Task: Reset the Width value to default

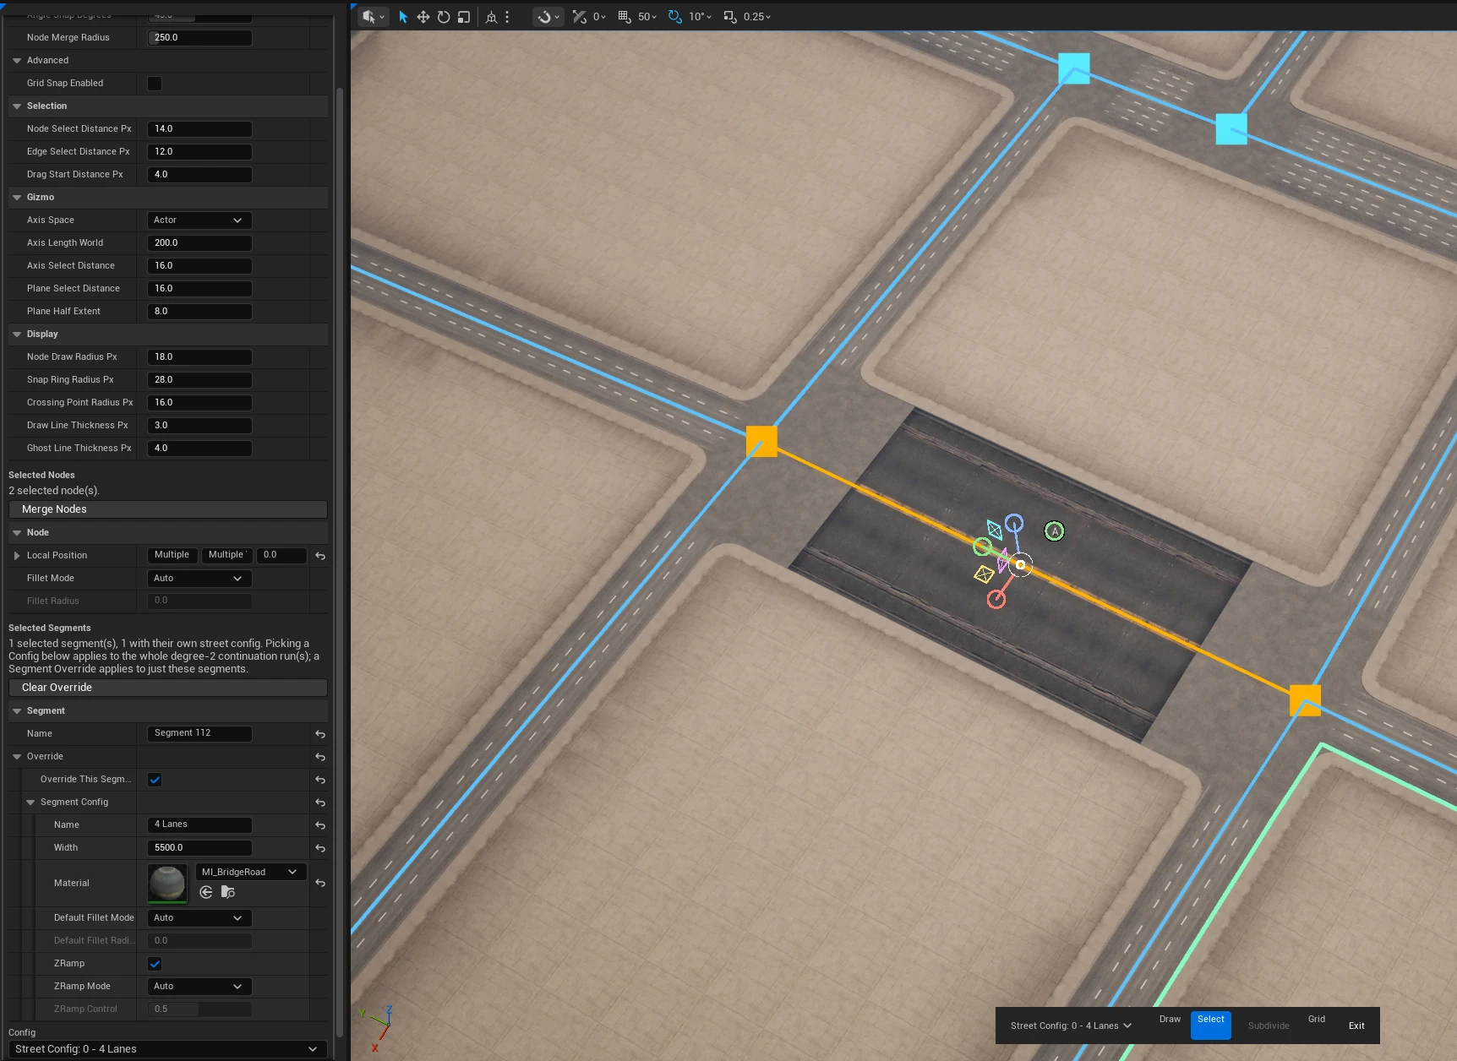Action: [x=320, y=848]
